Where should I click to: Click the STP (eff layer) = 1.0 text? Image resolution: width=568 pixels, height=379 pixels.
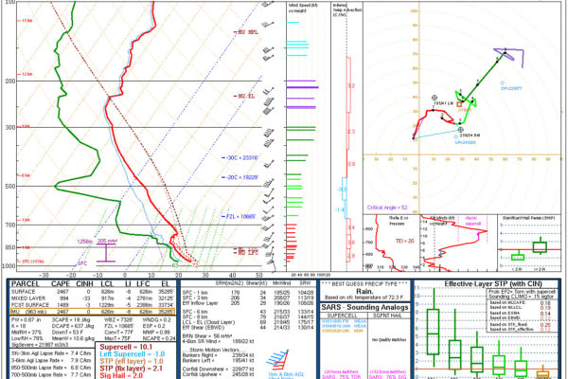click(132, 361)
